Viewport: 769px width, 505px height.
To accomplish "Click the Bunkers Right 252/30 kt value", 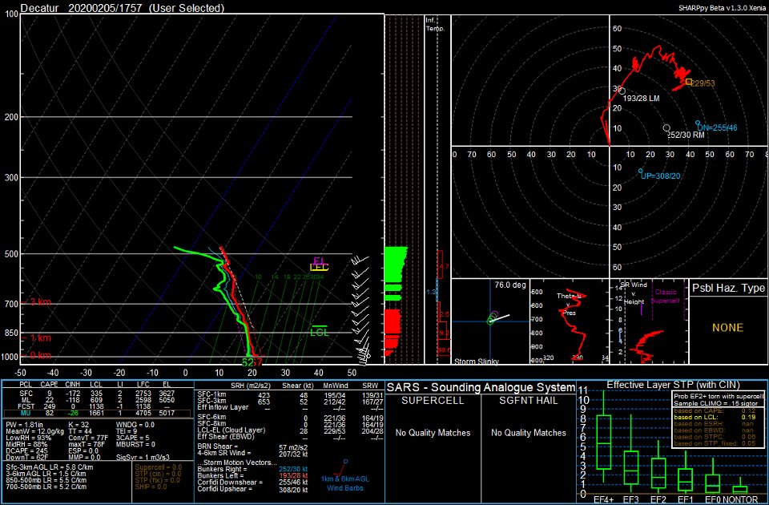I will (x=293, y=469).
